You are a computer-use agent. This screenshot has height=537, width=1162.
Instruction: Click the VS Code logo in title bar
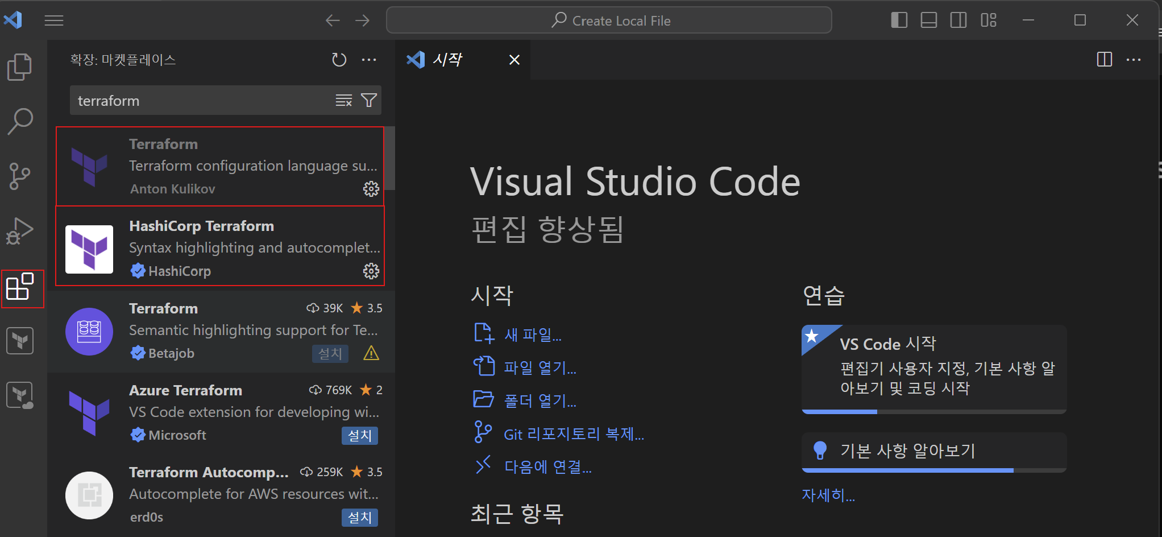pyautogui.click(x=13, y=20)
